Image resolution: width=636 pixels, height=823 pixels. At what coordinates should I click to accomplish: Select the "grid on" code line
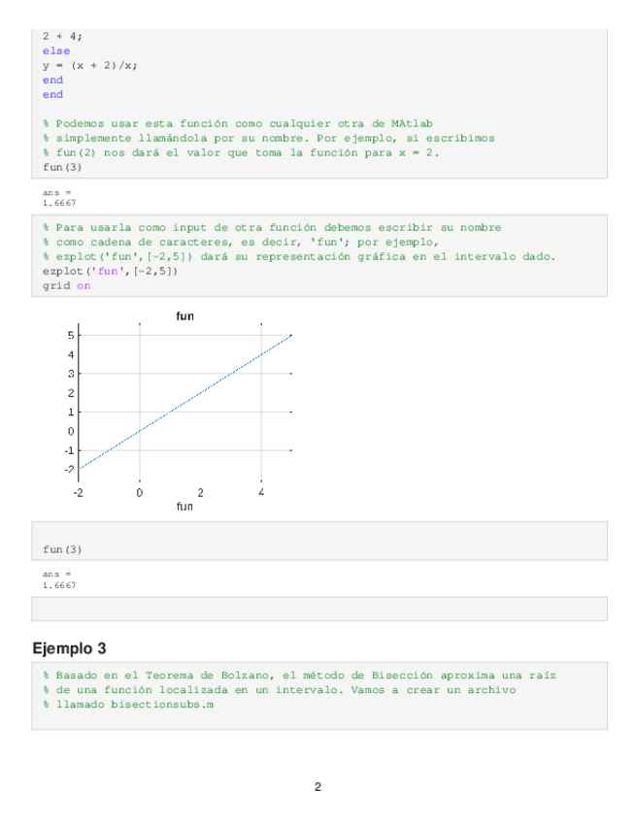(x=66, y=286)
